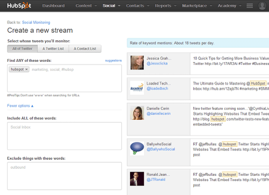Image resolution: width=269 pixels, height=195 pixels.
Task: Click the Jessica Grah... name
Action: (159, 58)
